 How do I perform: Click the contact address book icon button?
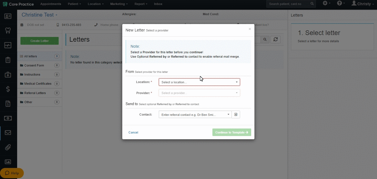(236, 114)
